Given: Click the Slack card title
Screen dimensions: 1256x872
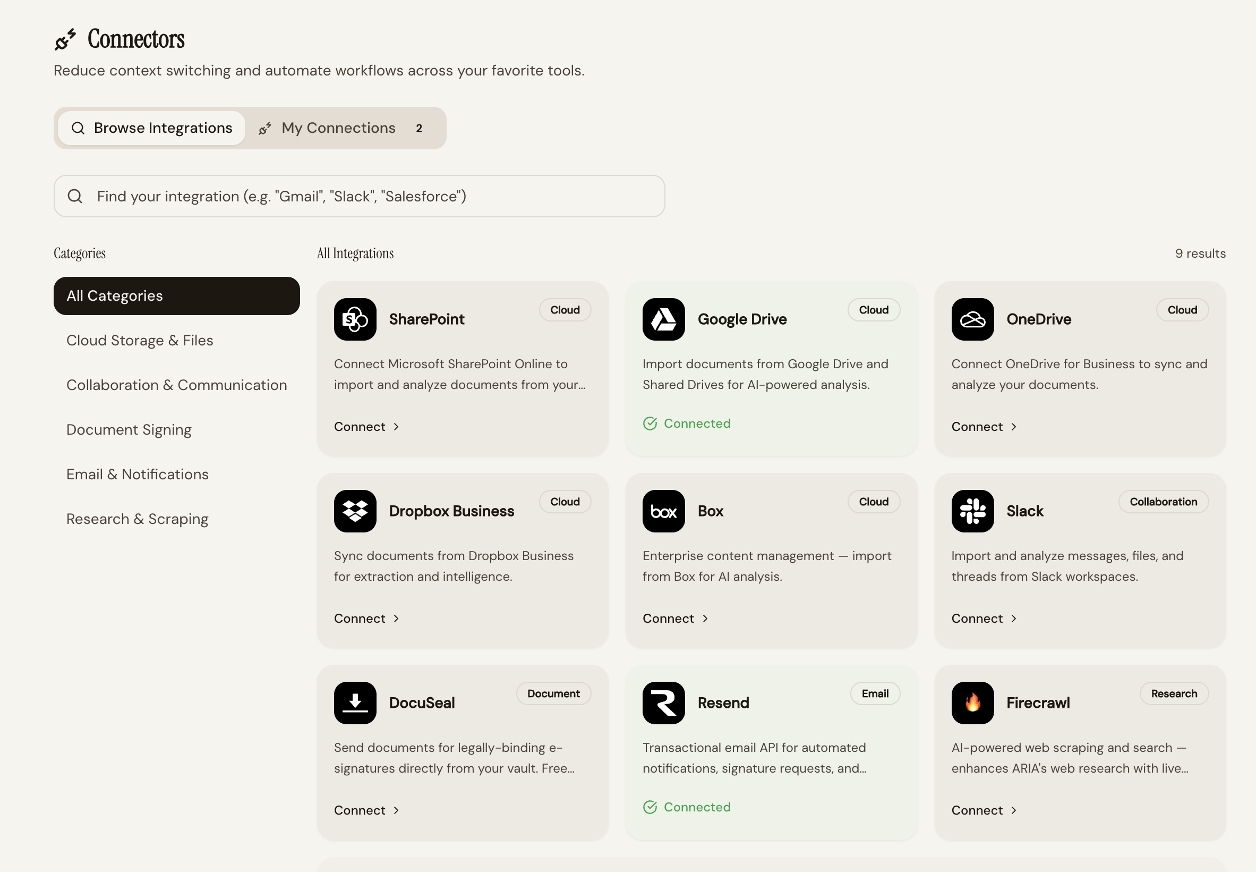Looking at the screenshot, I should click(x=1025, y=511).
